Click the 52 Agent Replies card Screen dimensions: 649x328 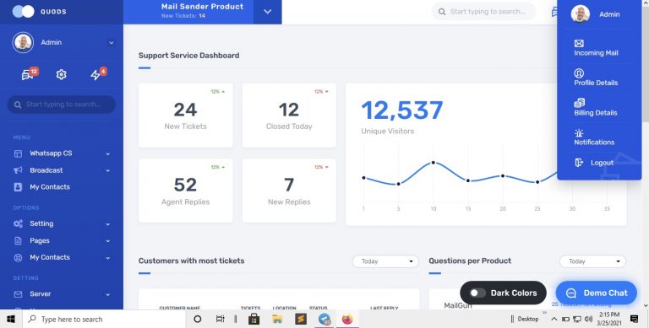tap(185, 191)
